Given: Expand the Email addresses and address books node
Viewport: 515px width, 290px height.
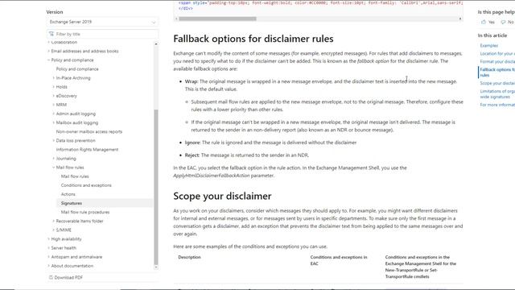Looking at the screenshot, I should coord(48,52).
